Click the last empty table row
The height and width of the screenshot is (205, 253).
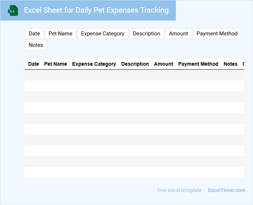coord(134,173)
